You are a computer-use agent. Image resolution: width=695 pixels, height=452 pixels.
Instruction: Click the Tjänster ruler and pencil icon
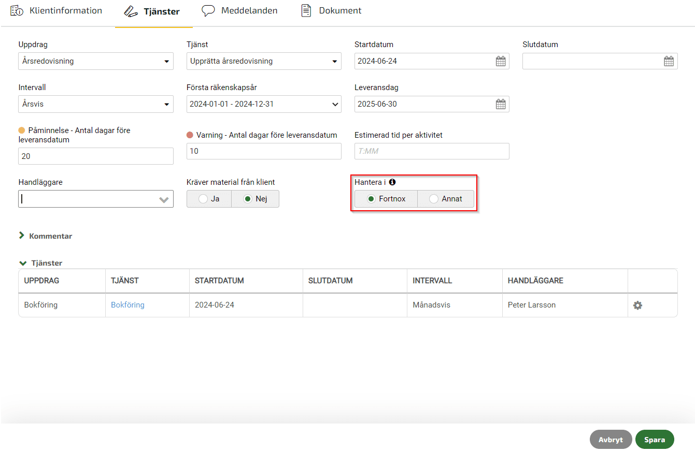(x=131, y=11)
